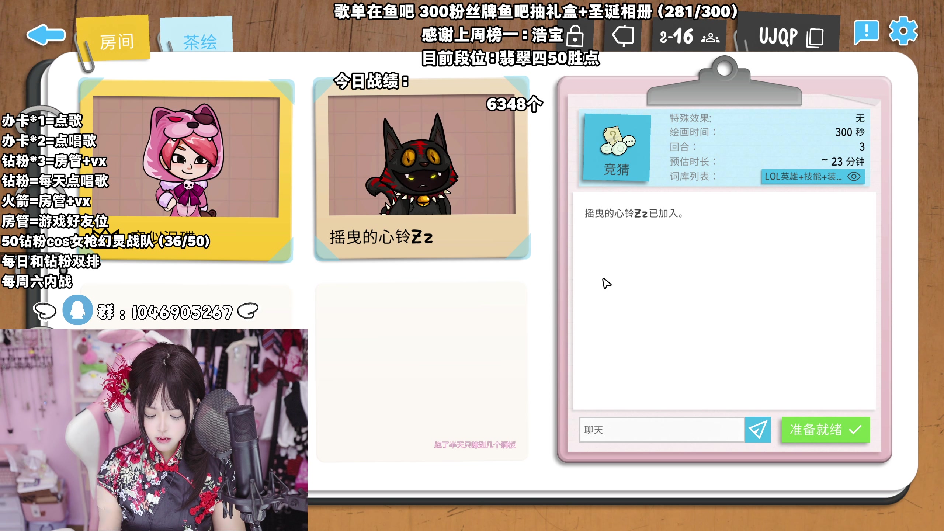
Task: Open settings gear
Action: 903,31
